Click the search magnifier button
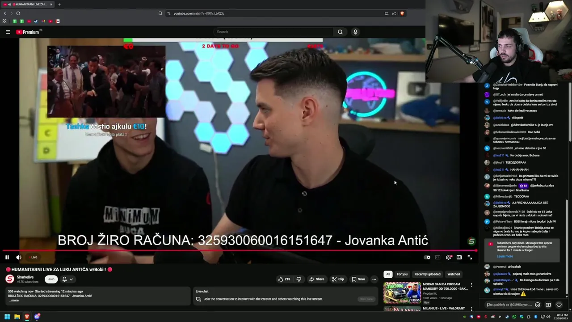Screen dimensions: 572x322 coord(340,32)
